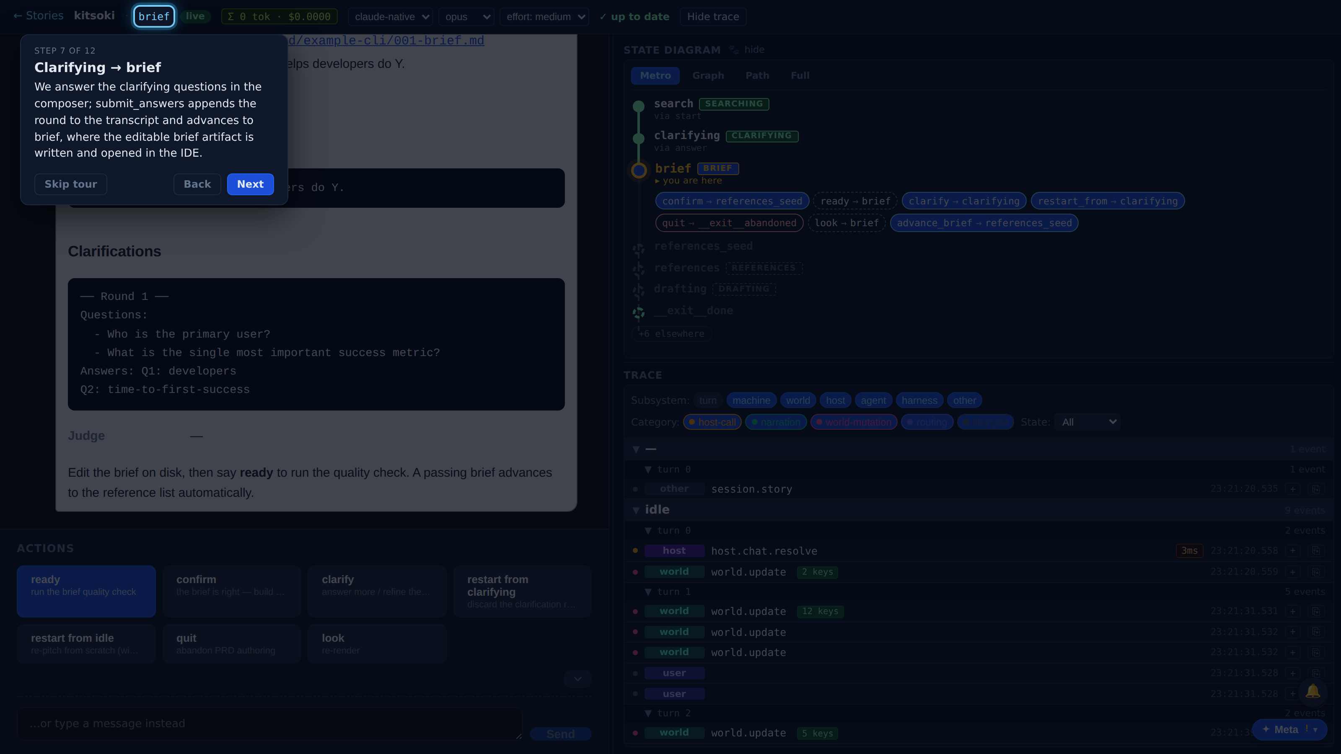Select the brief current-state node circle

[x=639, y=170]
